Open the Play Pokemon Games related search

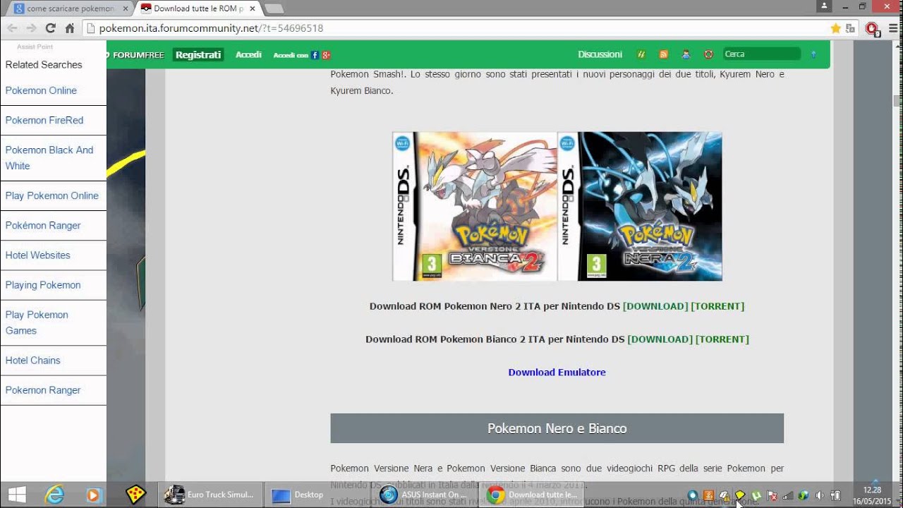point(37,322)
